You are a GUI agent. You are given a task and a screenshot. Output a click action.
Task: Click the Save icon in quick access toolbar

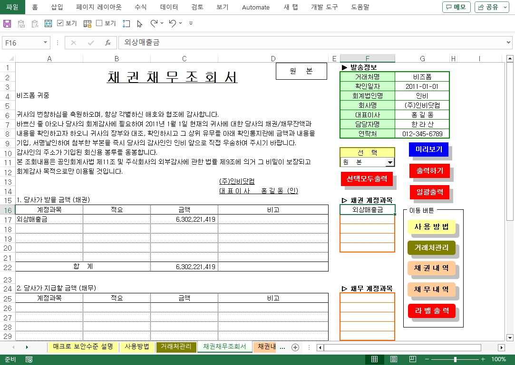click(x=7, y=23)
